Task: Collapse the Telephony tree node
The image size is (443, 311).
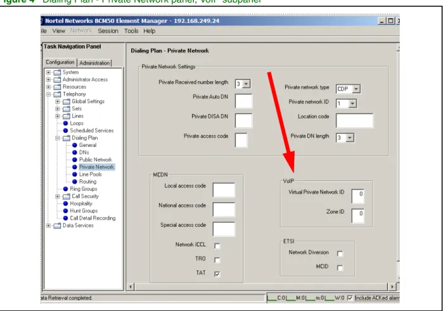Action: pyautogui.click(x=48, y=94)
